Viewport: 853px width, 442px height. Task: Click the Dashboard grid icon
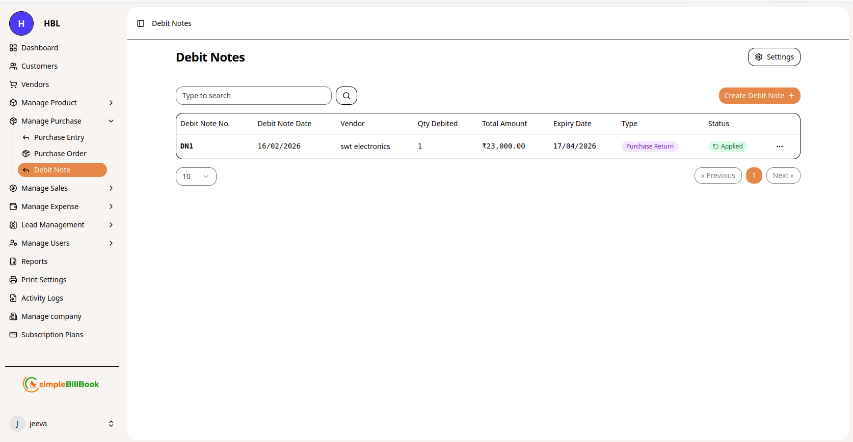[13, 48]
